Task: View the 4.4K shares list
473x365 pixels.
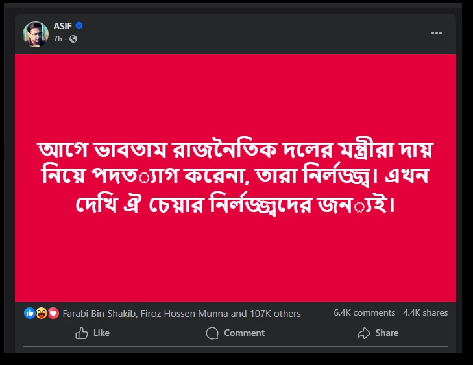Action: point(425,313)
